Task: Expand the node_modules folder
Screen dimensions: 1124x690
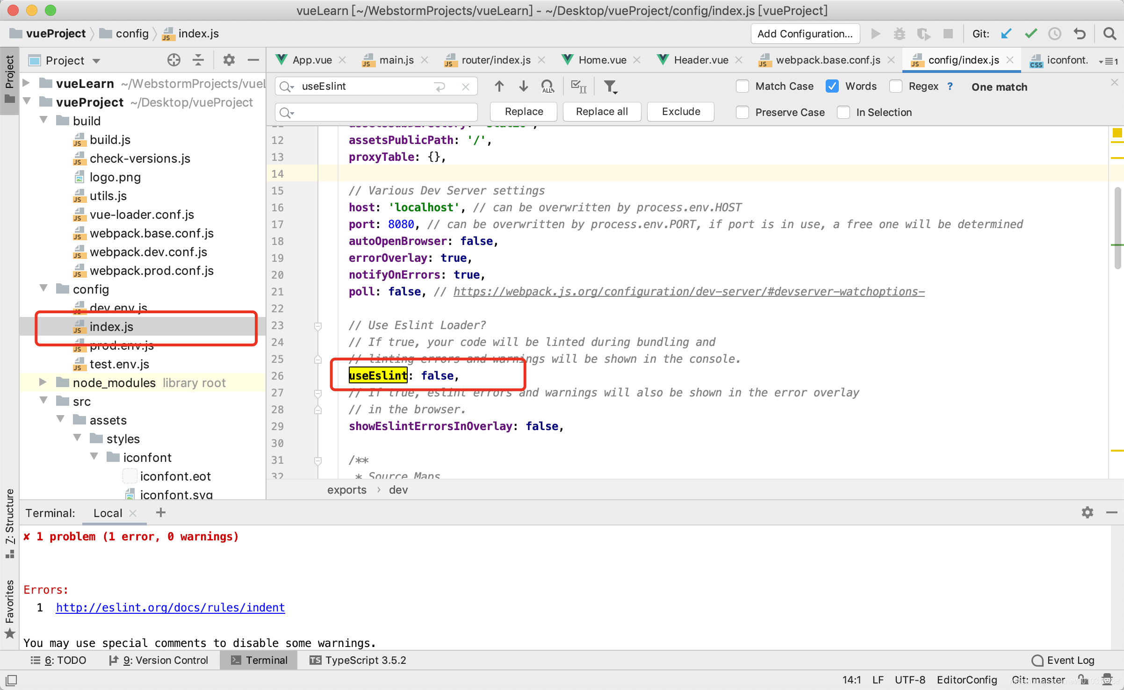Action: tap(44, 382)
